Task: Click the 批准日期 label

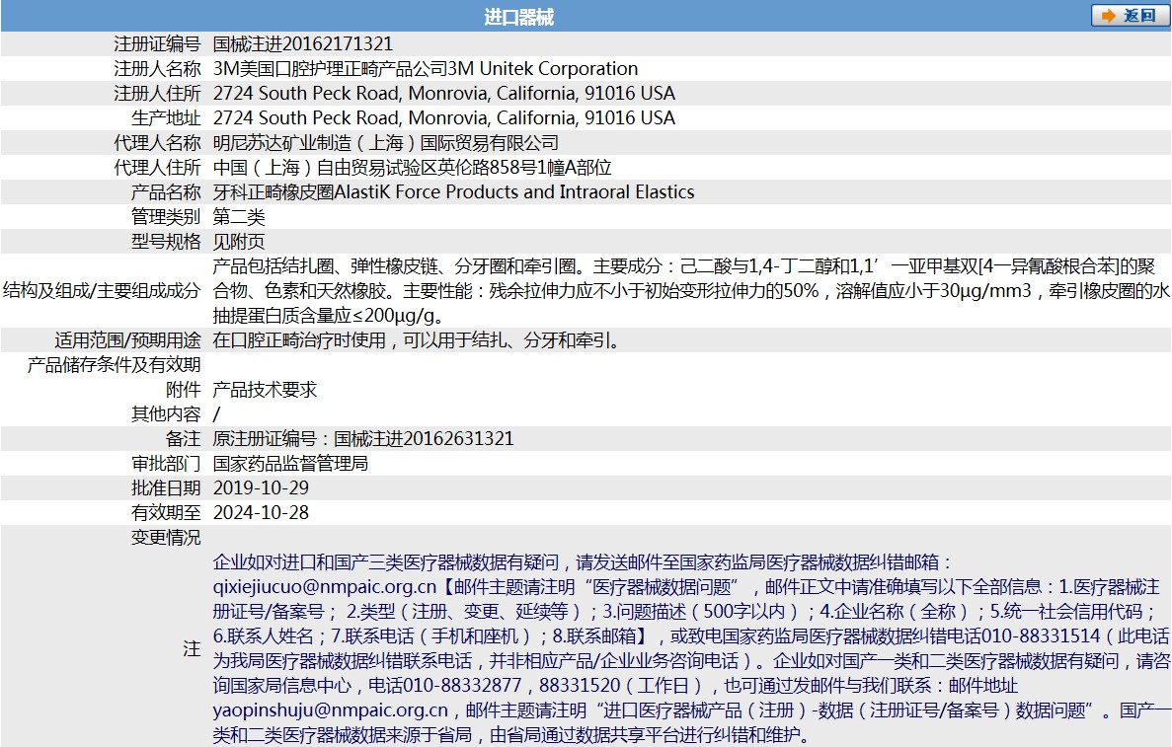Action: (x=166, y=487)
